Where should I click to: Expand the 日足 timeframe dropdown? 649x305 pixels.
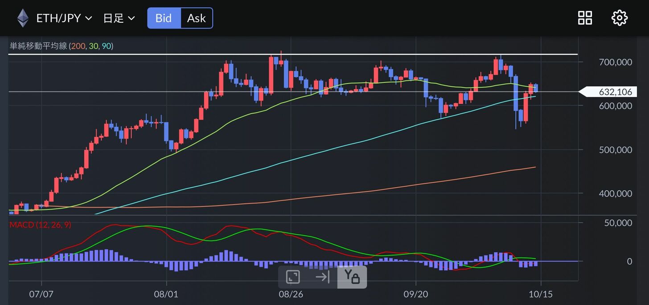click(x=119, y=18)
